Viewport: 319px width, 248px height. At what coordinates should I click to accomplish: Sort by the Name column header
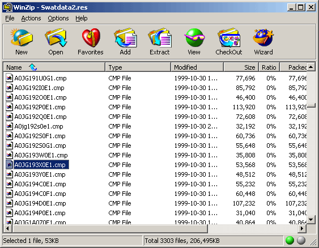[54, 67]
